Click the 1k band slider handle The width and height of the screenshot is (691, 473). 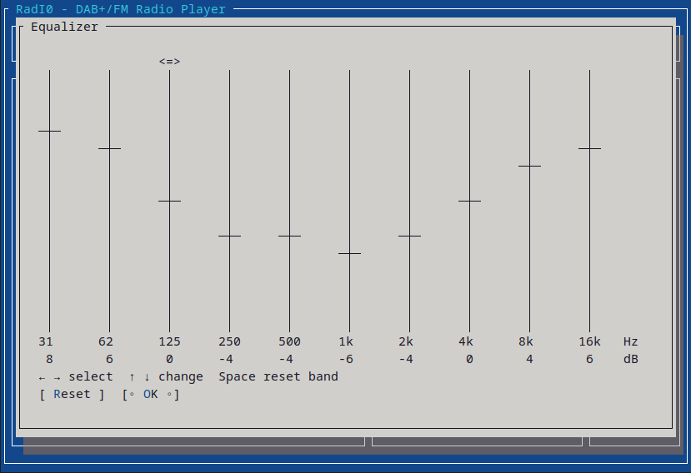(x=349, y=254)
